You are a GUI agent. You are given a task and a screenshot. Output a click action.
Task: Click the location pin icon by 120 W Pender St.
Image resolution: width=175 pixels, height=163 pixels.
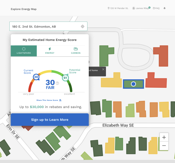coord(108,8)
